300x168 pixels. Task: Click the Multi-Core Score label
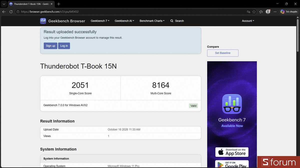pos(161,93)
